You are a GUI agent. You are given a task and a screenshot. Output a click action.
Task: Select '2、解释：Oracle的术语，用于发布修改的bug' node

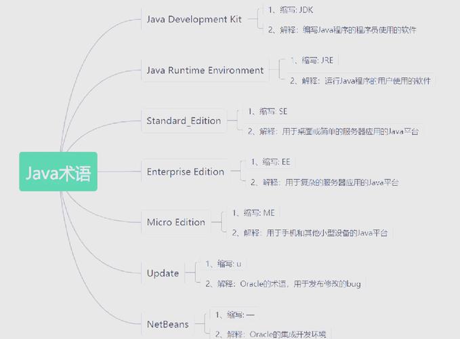(x=283, y=284)
